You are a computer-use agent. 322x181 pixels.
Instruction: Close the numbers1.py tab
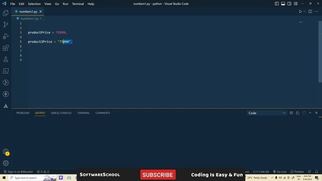(x=41, y=12)
